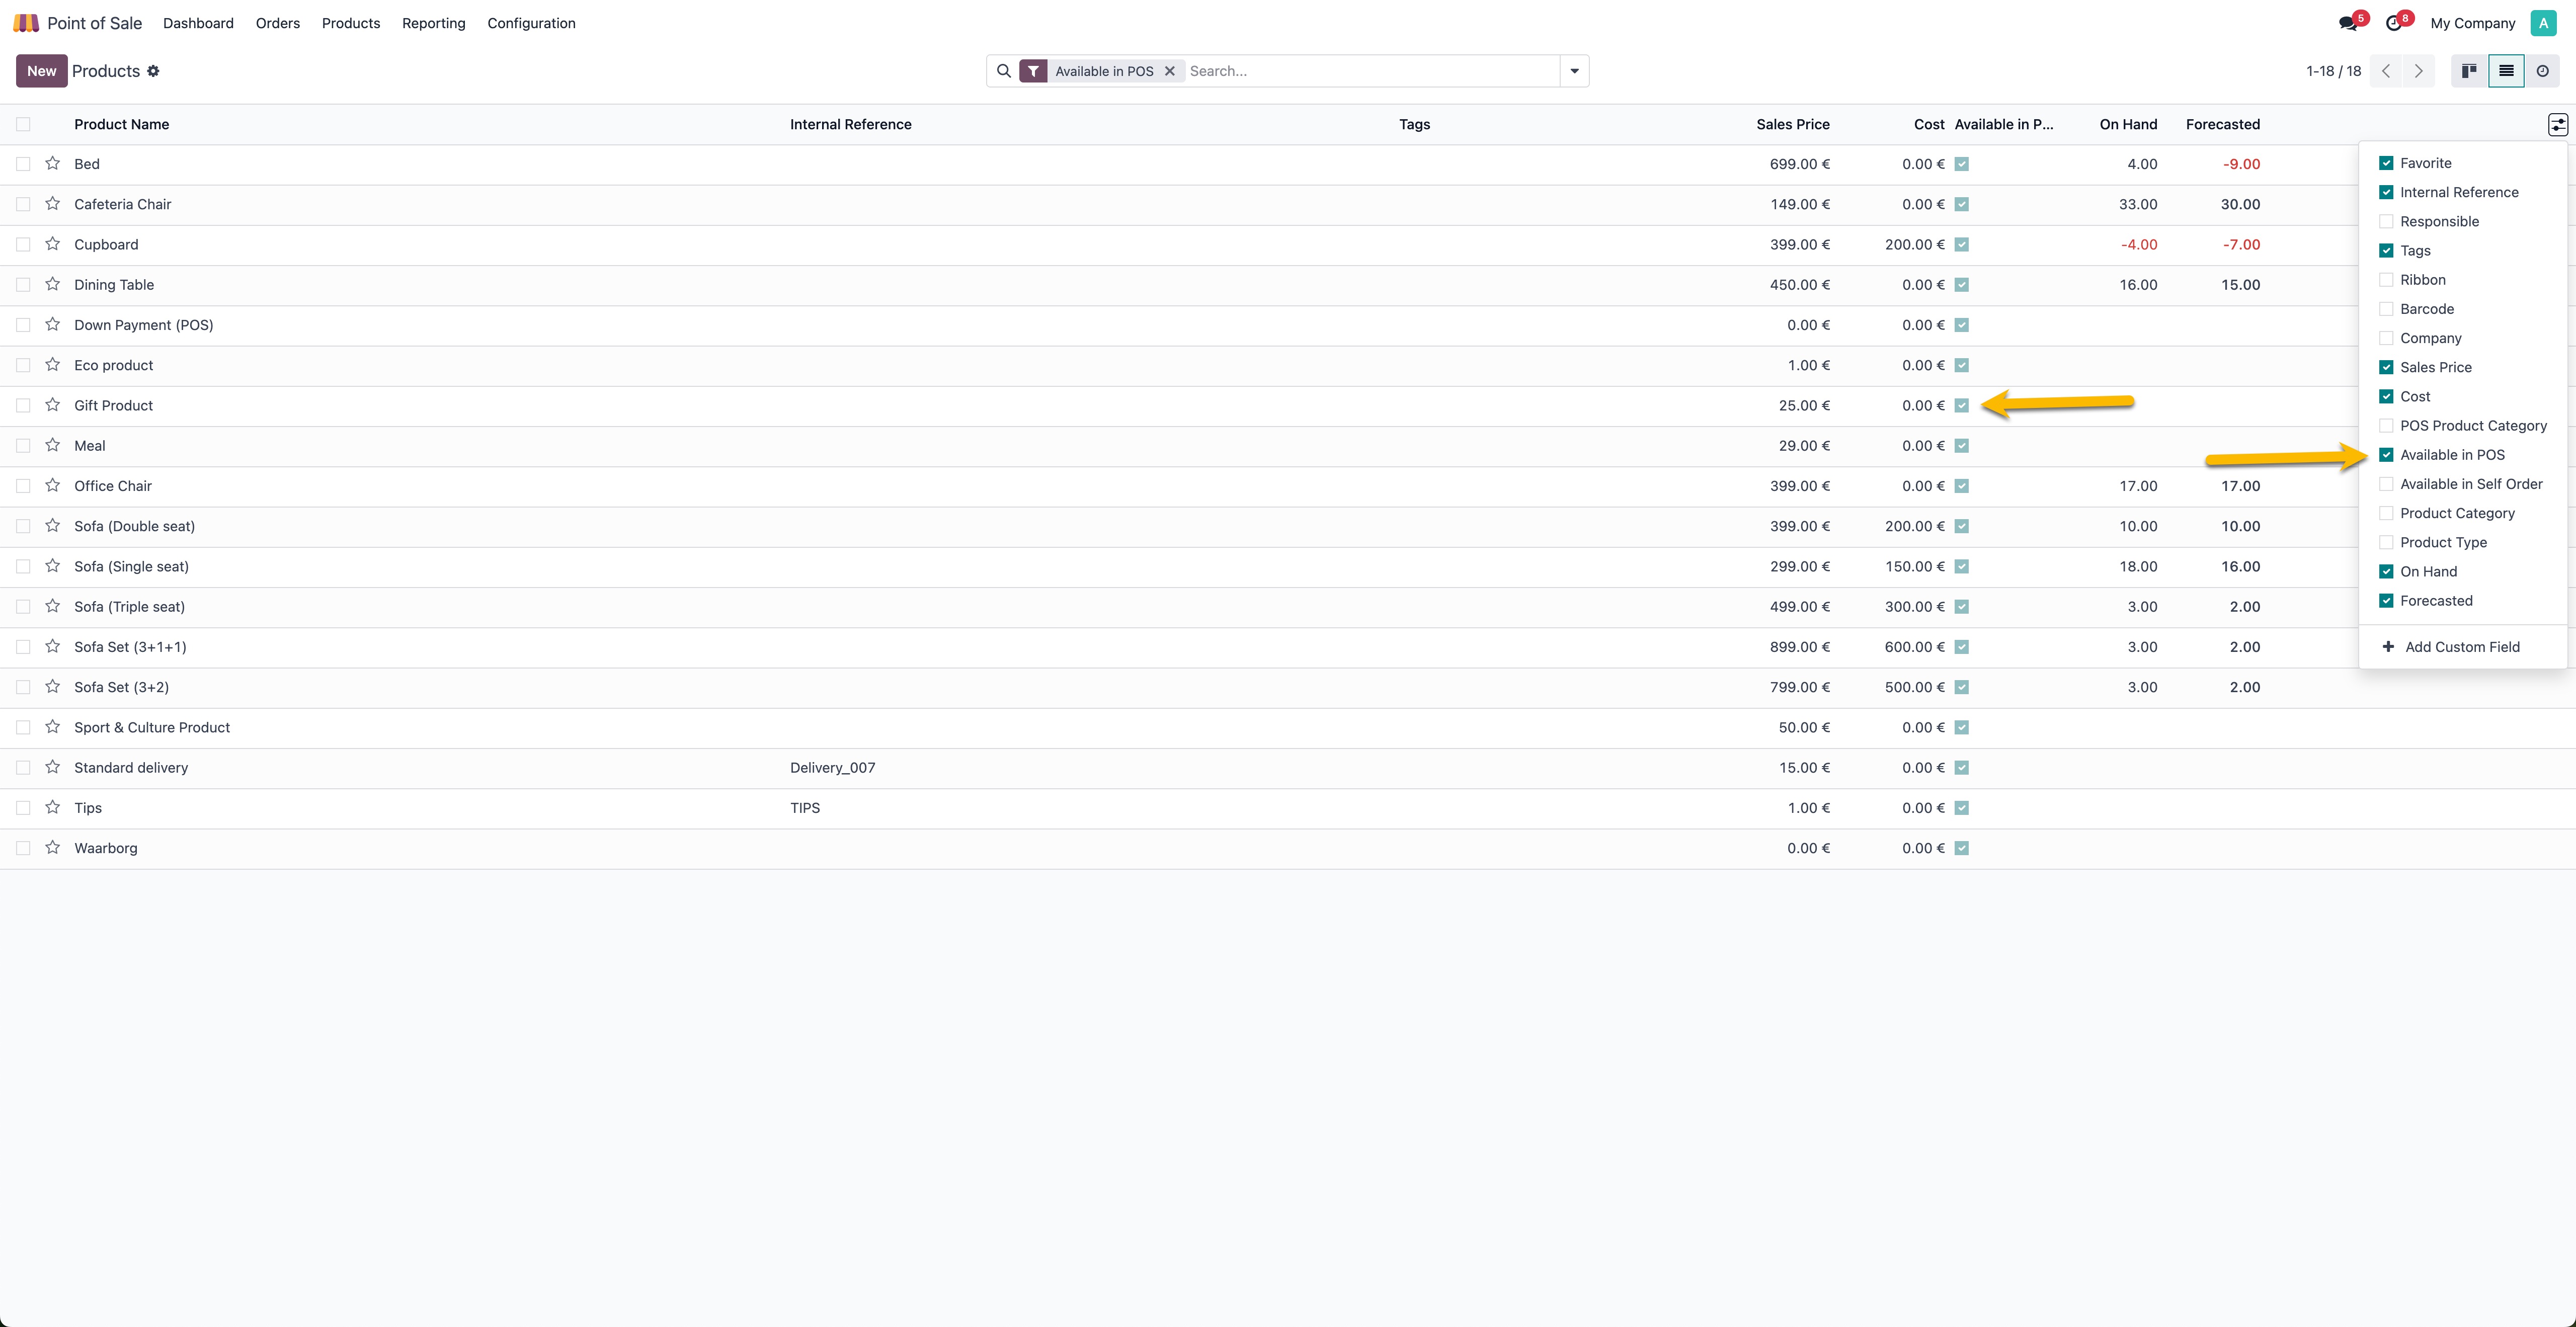Viewport: 2576px width, 1327px height.
Task: Expand the search options dropdown arrow
Action: point(1574,71)
